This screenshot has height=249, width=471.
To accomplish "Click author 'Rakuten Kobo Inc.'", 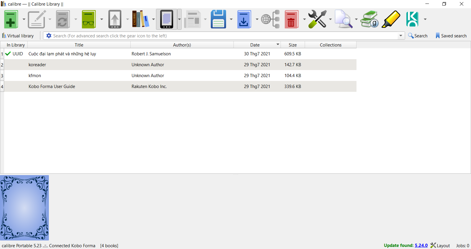I will (149, 86).
